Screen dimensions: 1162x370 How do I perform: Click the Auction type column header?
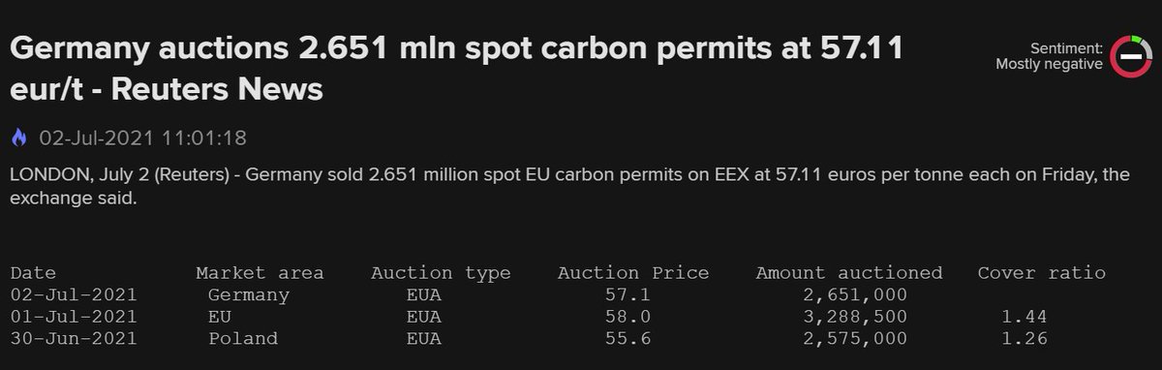[x=441, y=274]
